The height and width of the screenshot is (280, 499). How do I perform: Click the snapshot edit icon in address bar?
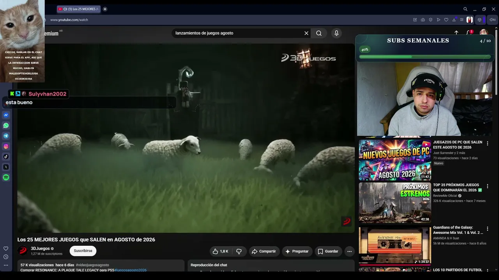(x=415, y=20)
